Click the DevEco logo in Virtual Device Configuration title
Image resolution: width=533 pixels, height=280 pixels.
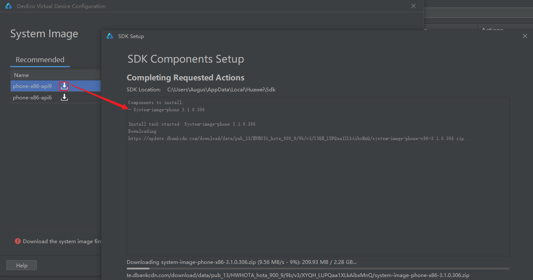[x=8, y=6]
